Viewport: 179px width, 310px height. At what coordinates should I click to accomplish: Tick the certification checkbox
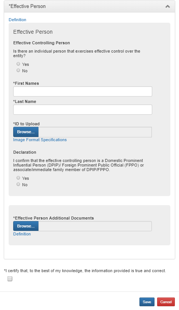pyautogui.click(x=10, y=279)
